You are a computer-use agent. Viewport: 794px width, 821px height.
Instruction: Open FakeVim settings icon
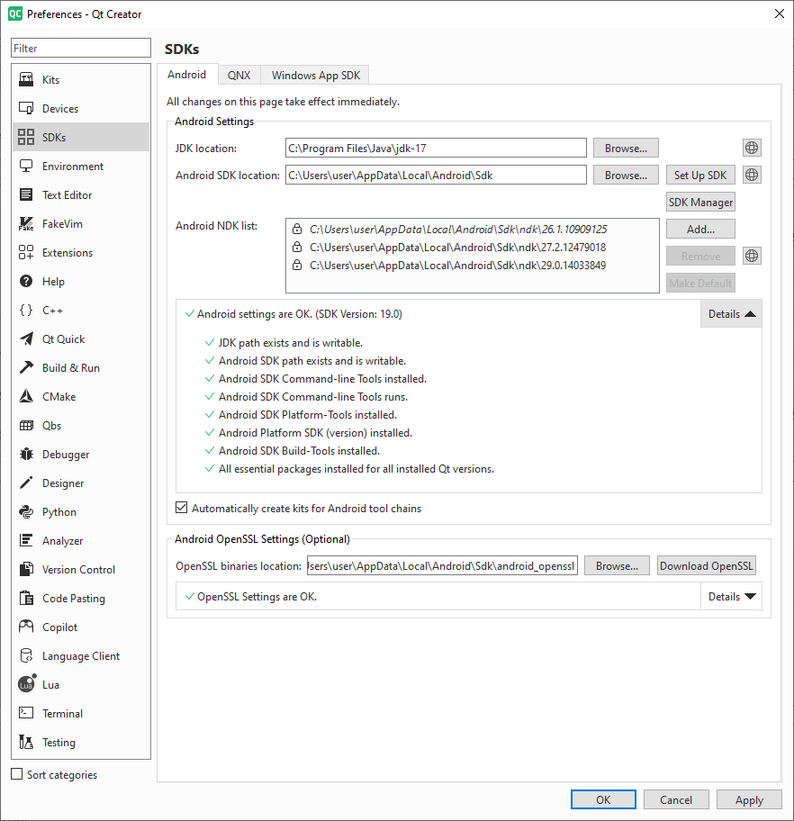point(26,223)
